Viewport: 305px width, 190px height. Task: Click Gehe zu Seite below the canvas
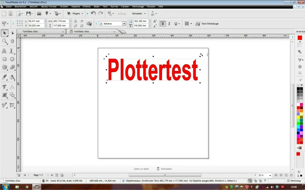(x=141, y=169)
